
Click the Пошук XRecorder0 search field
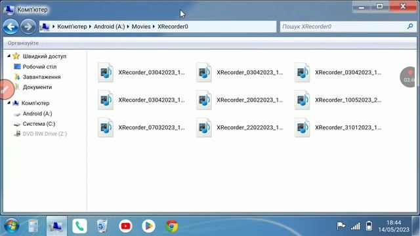pyautogui.click(x=348, y=26)
